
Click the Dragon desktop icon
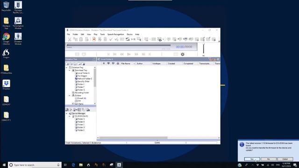[x=6, y=54]
